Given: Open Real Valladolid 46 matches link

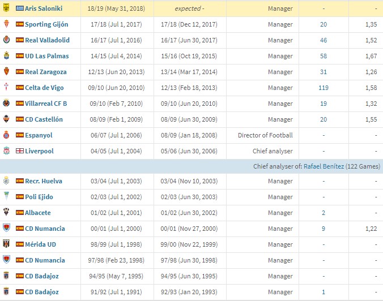Looking at the screenshot, I should 324,40.
